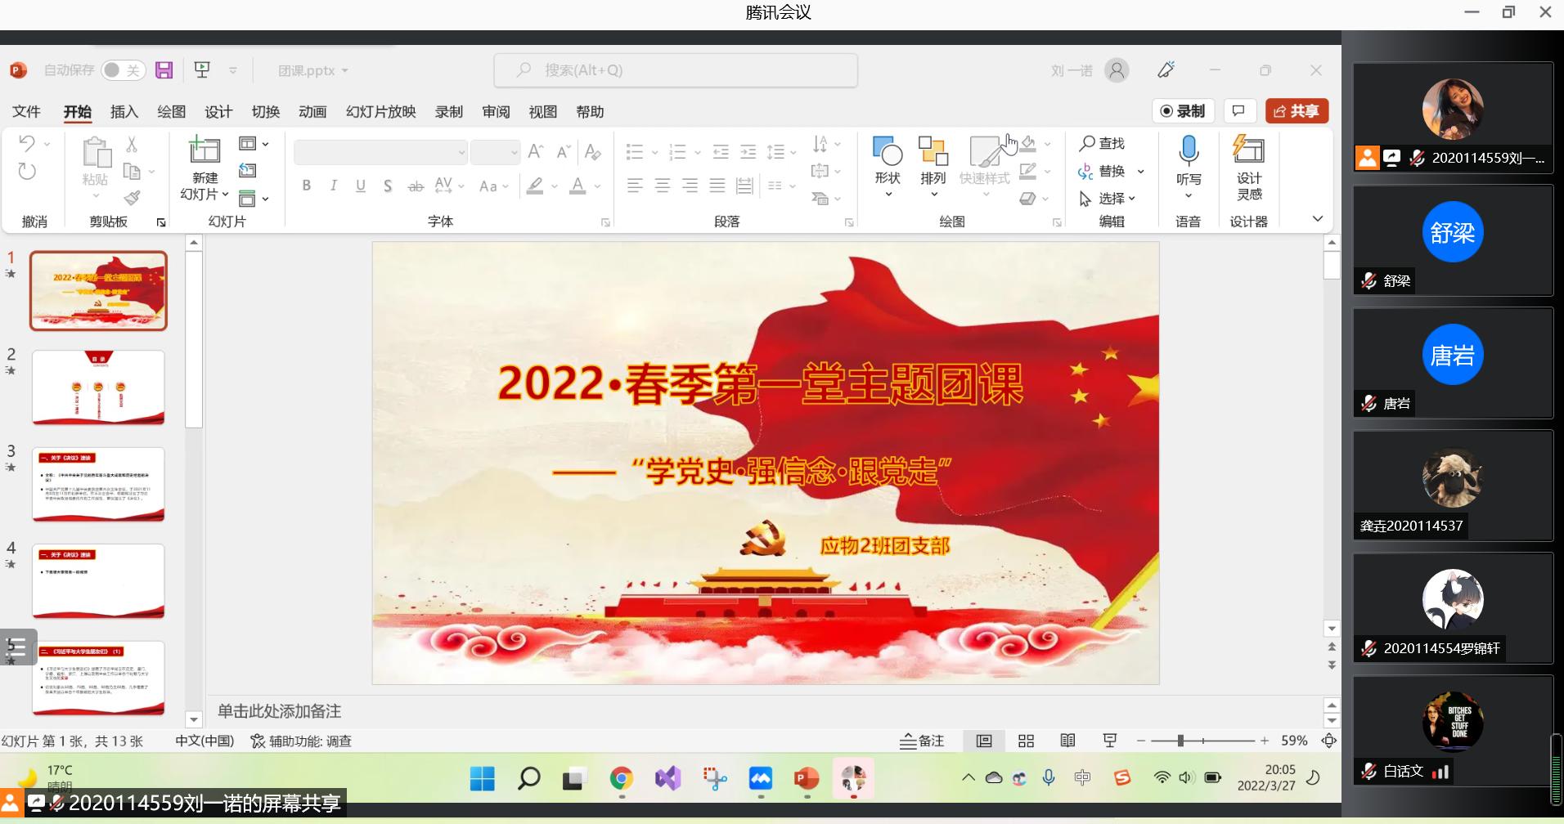Switch to the 插入 (Insert) tab
Viewport: 1564px width, 824px height.
124,112
